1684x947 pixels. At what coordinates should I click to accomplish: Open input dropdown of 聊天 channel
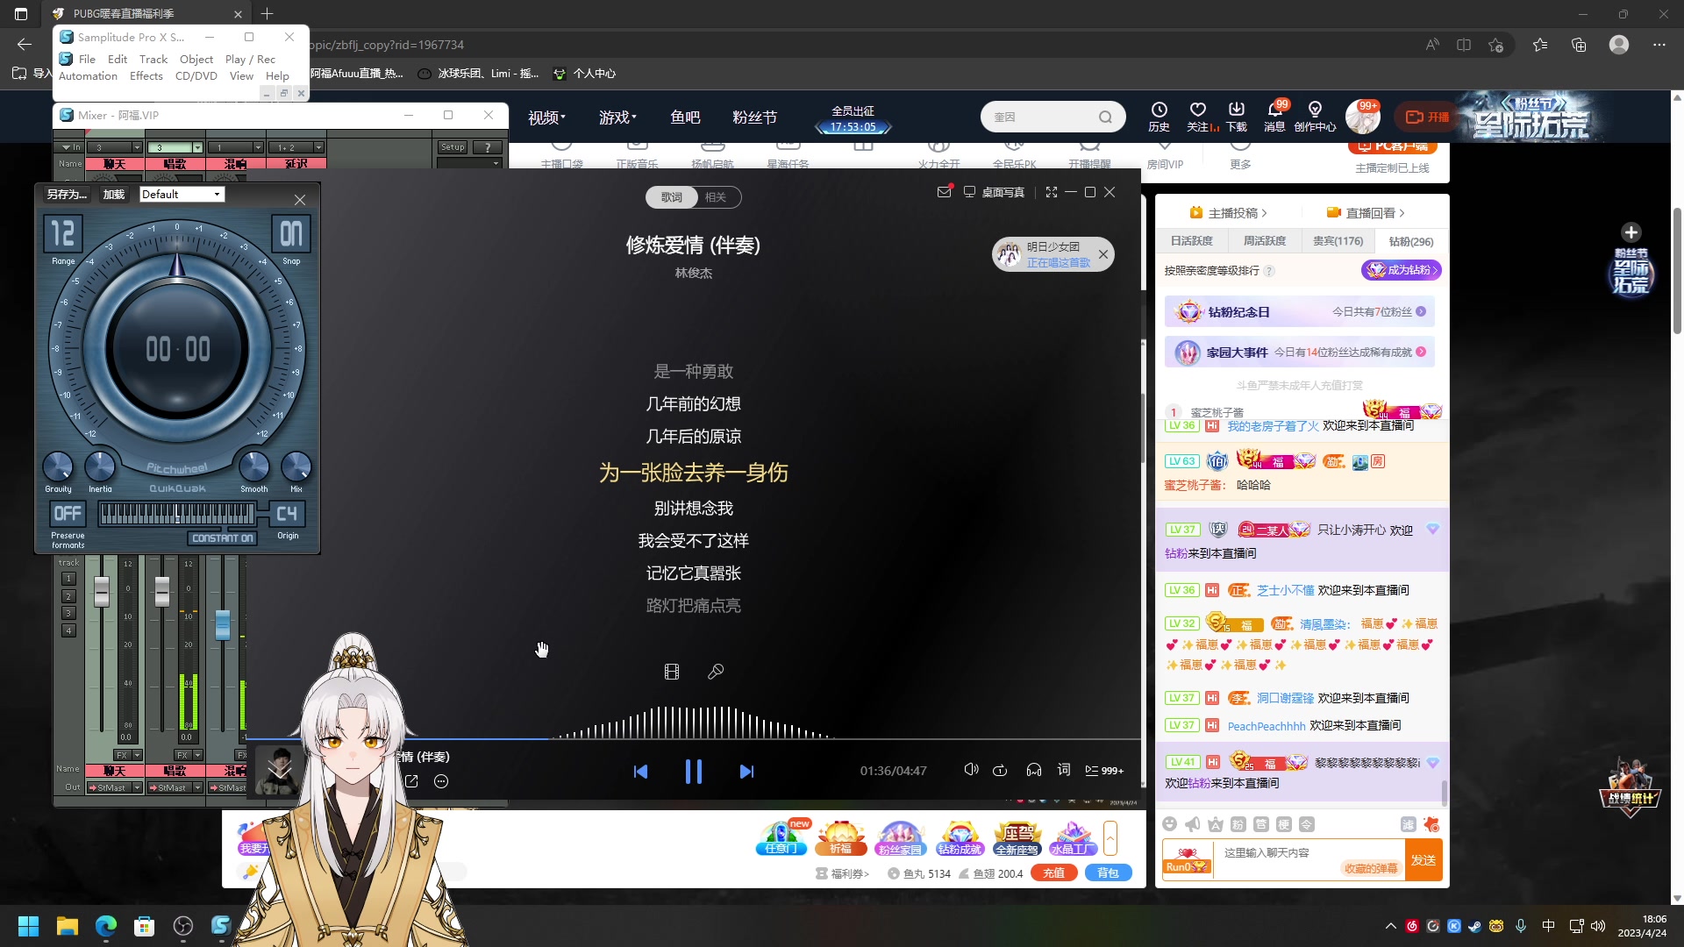tap(137, 147)
